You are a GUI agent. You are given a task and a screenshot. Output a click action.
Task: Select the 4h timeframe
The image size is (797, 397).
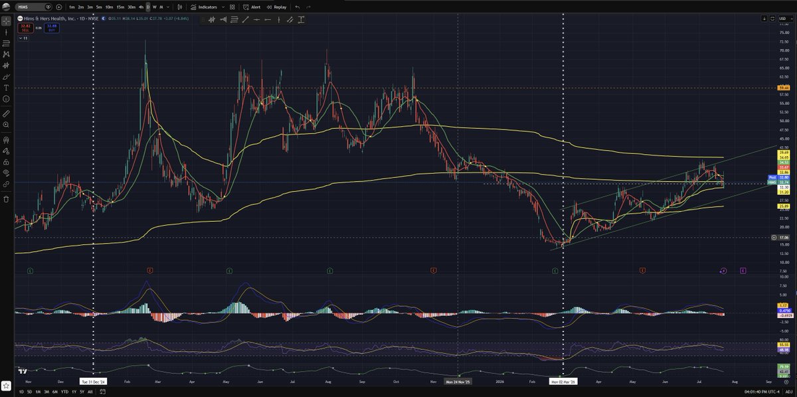(x=141, y=7)
